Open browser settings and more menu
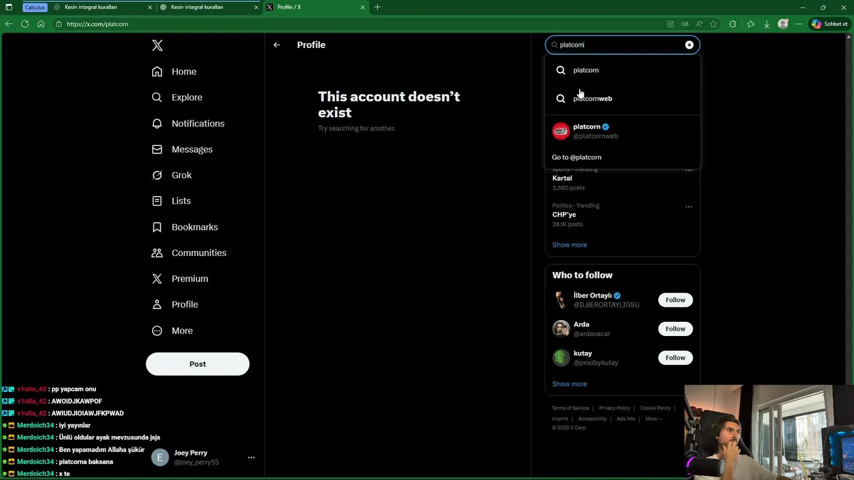The image size is (854, 480). point(799,24)
